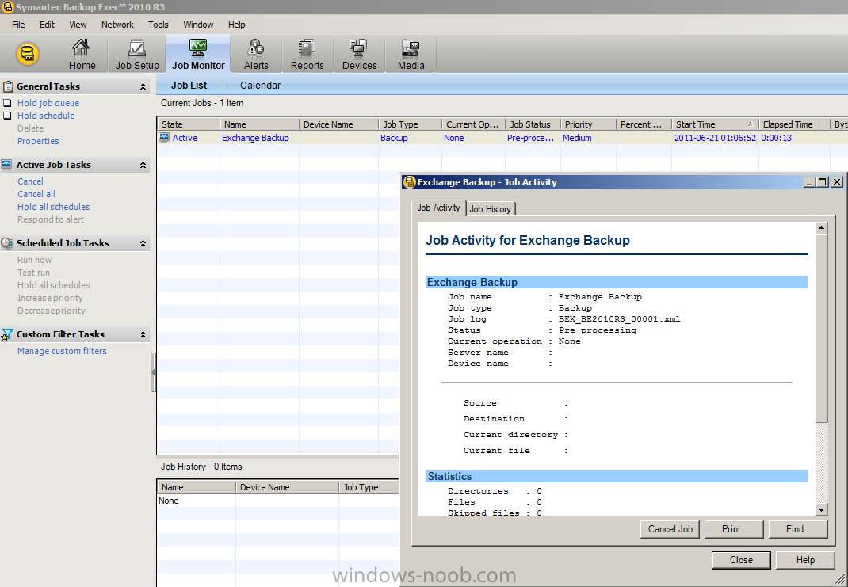Sort by the Priority column header
Screen dimensions: 848x587
coord(588,124)
